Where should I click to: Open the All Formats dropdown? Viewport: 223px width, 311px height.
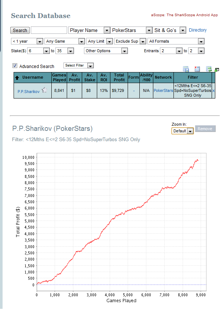pyautogui.click(x=176, y=41)
